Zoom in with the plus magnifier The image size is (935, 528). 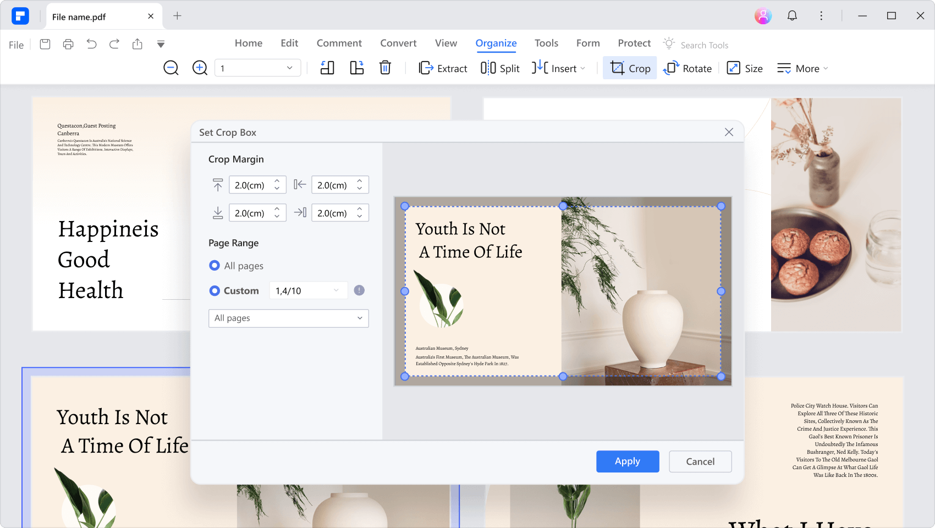(x=200, y=68)
